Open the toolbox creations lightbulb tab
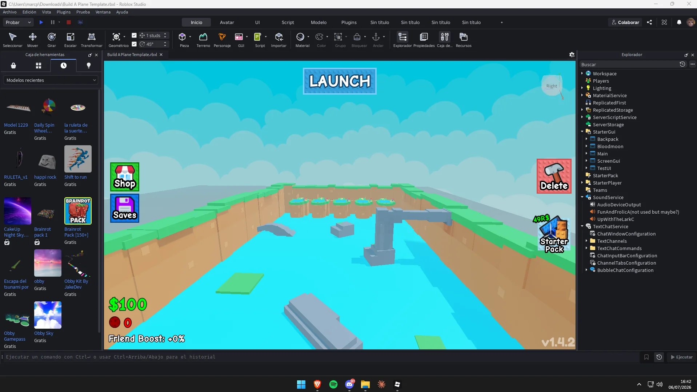Screen dimensions: 697x392 [88, 66]
